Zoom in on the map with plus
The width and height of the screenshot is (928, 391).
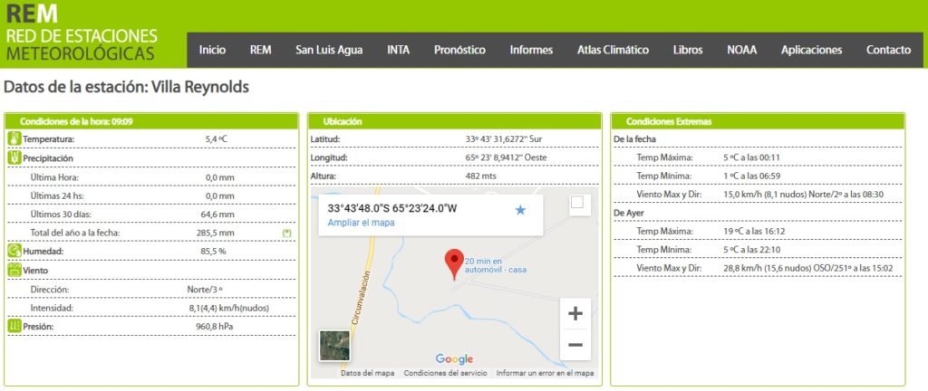[x=575, y=314]
